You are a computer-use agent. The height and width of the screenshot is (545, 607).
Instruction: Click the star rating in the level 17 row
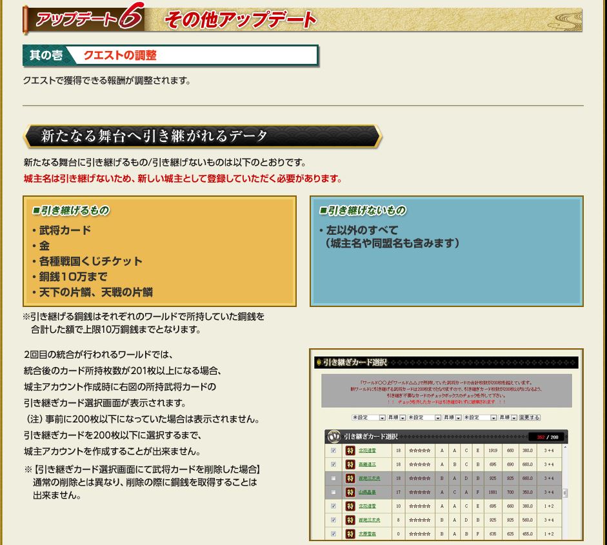pos(420,492)
